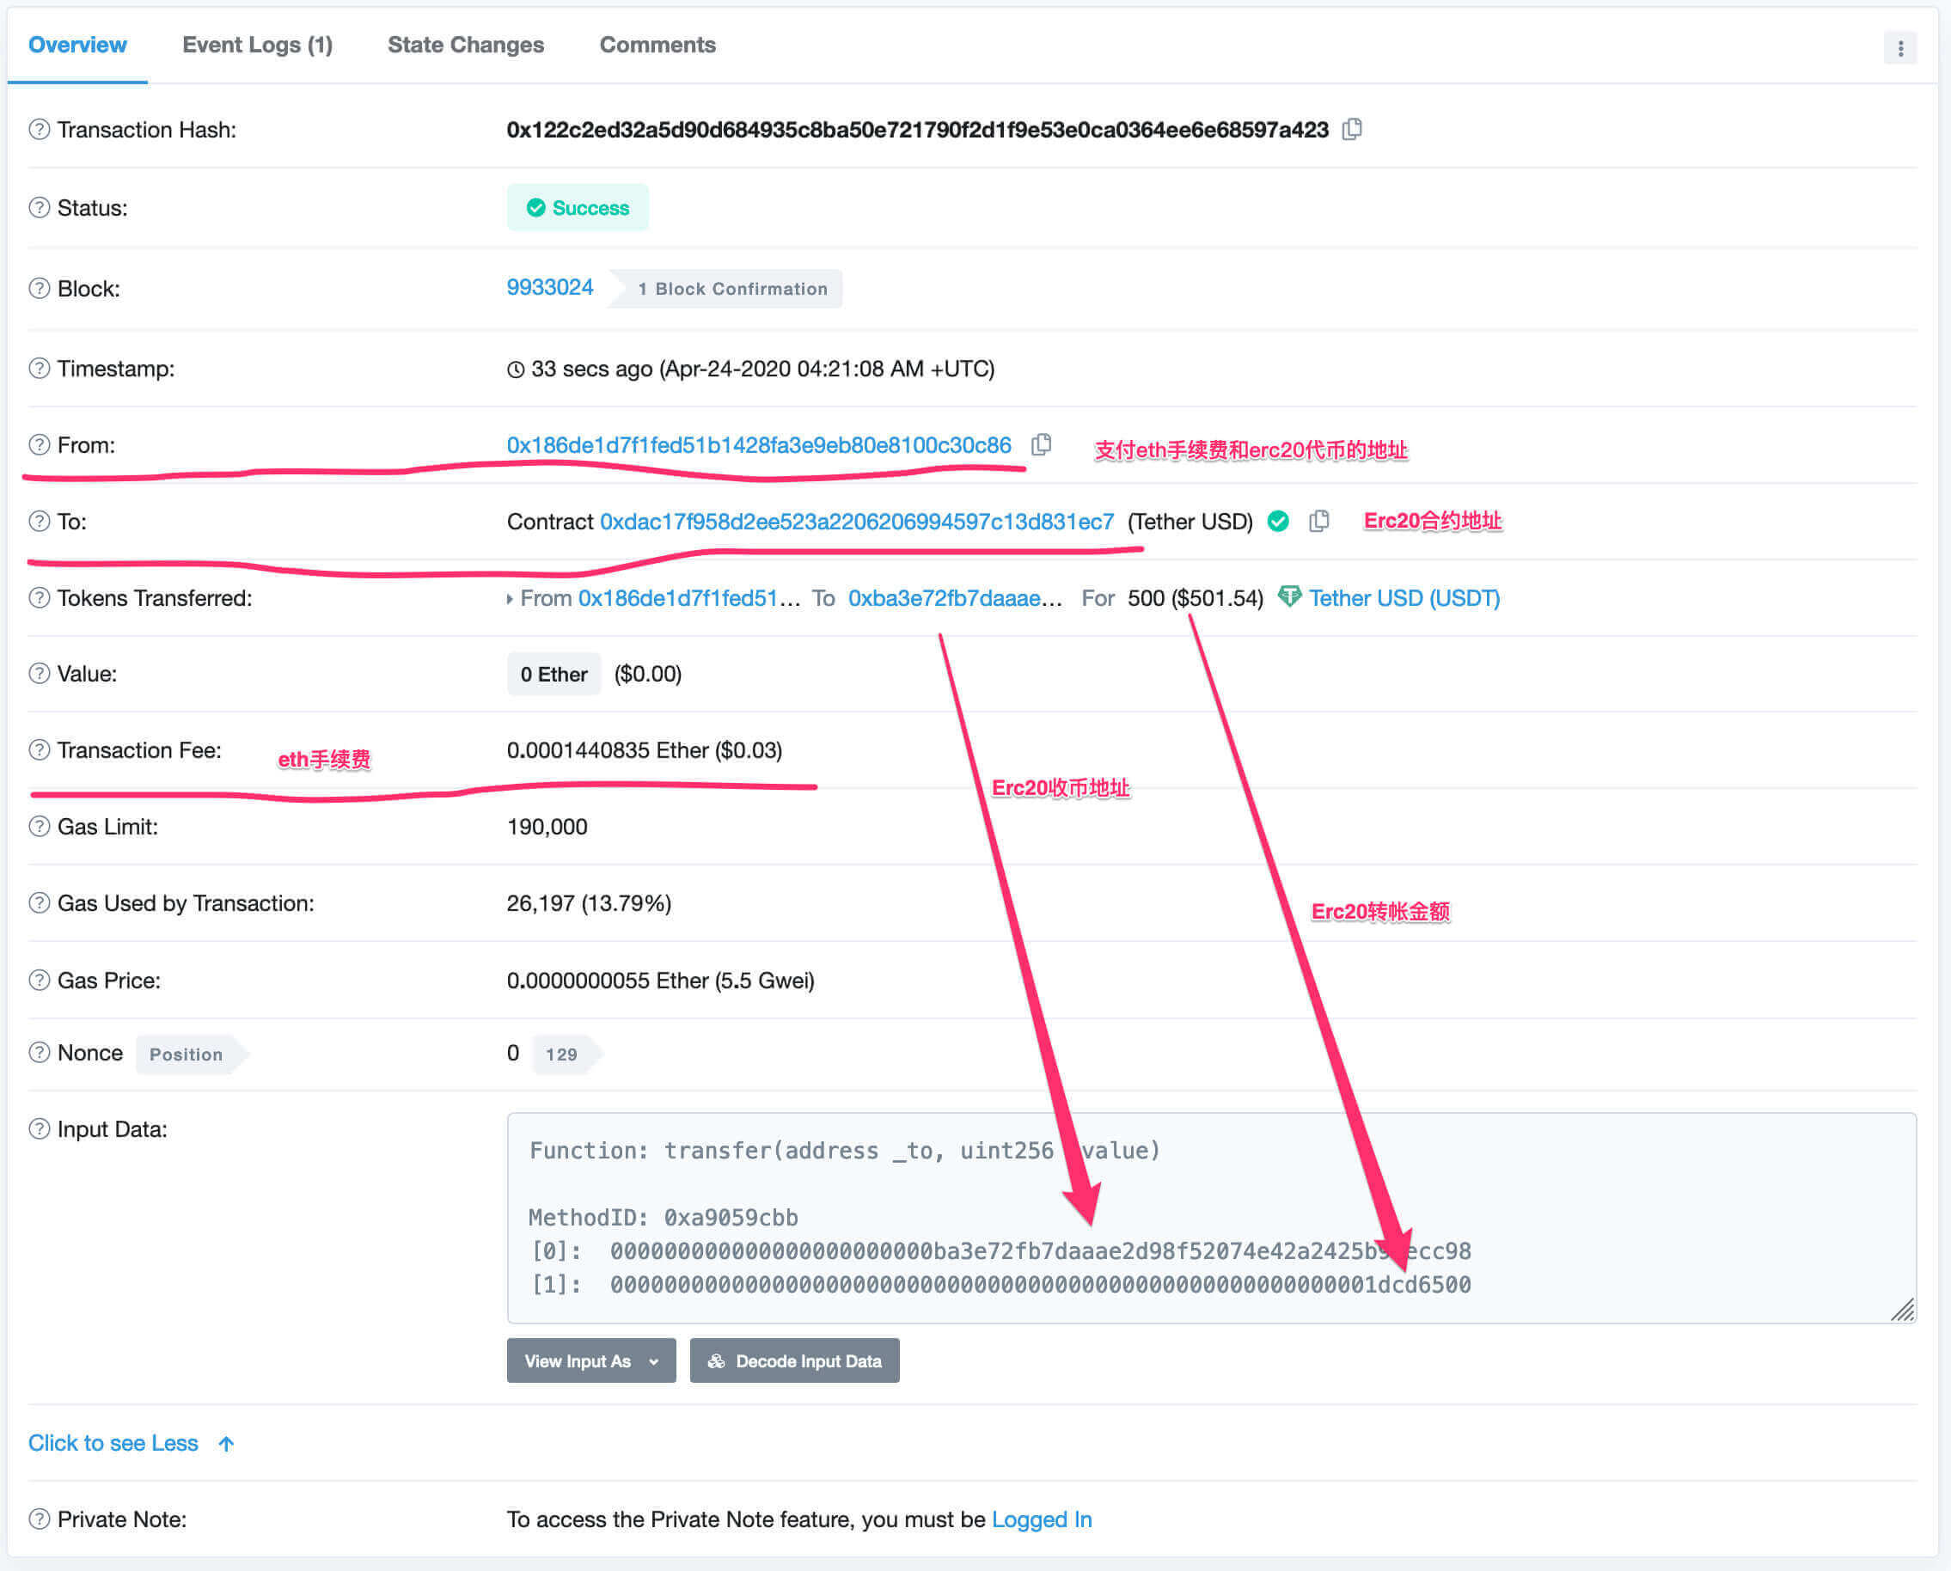Open Tether USD (USDT) token link

click(1404, 598)
